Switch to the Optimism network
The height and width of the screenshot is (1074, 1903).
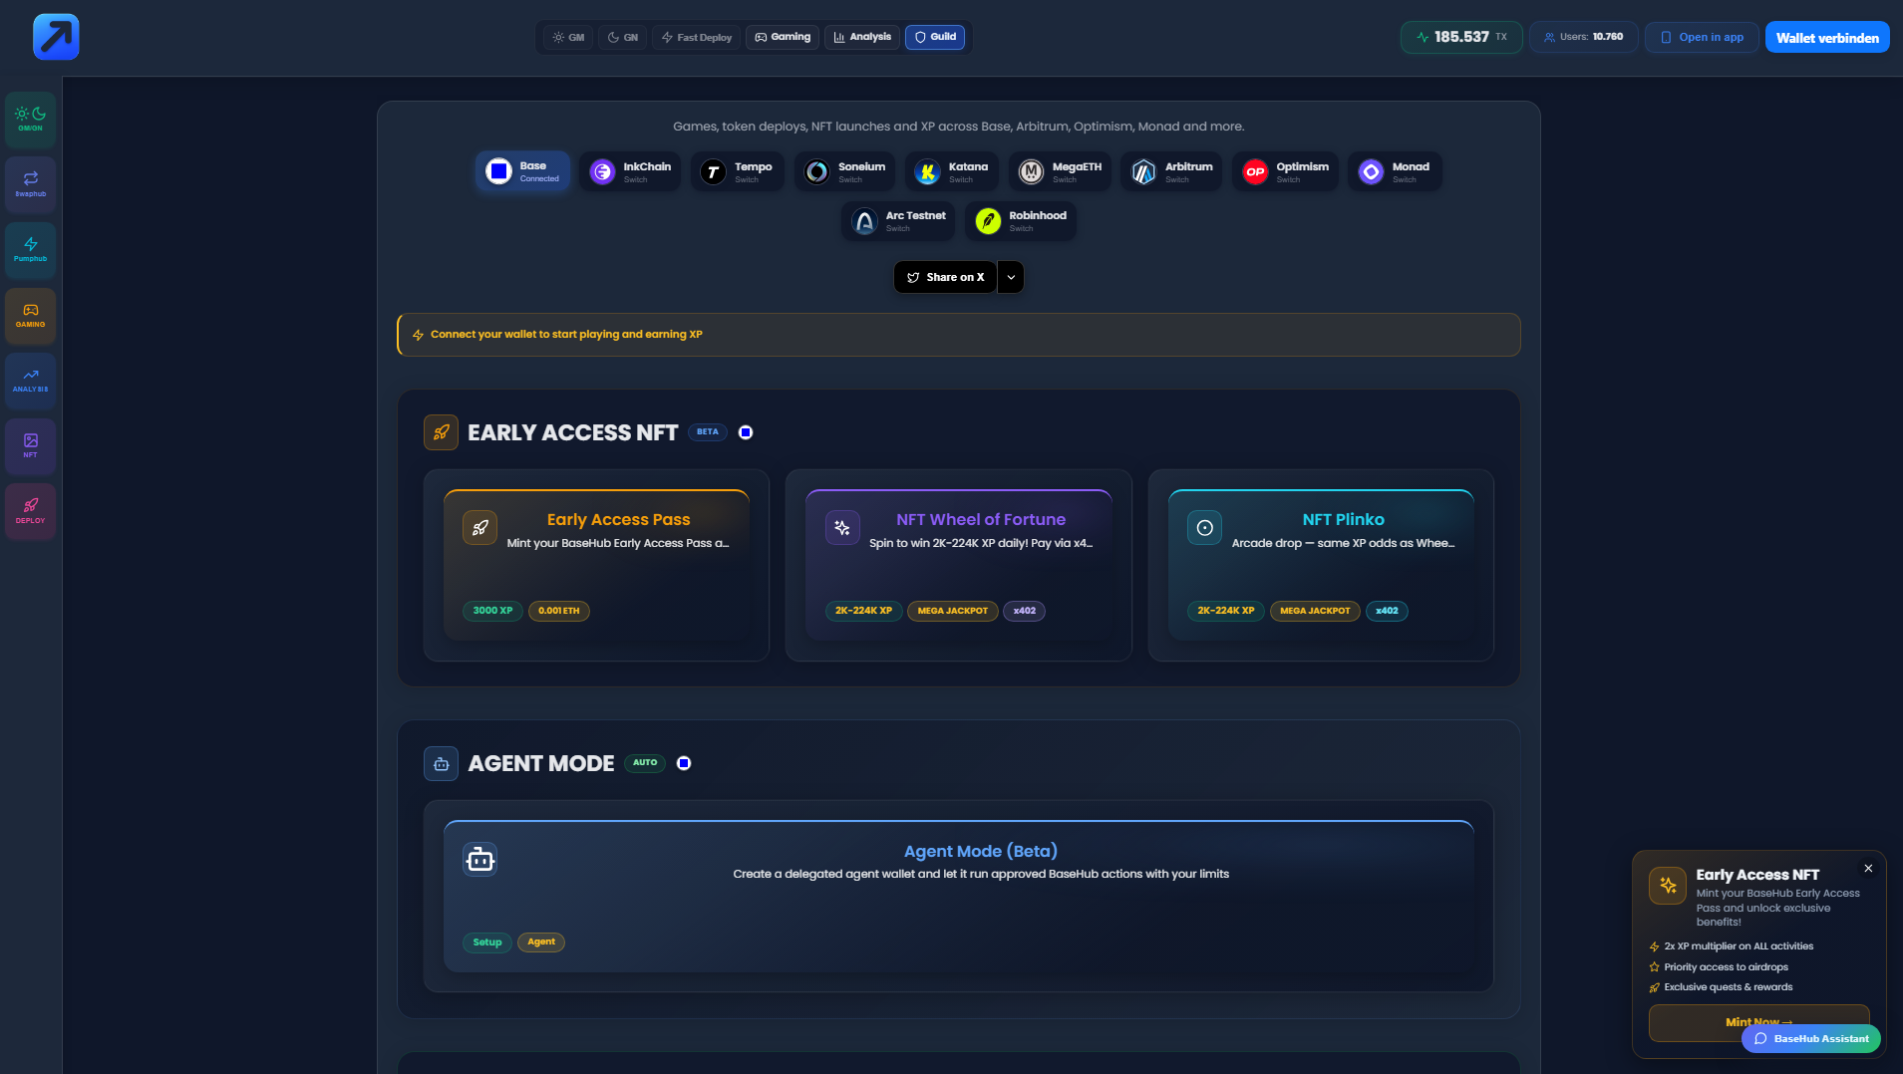(x=1285, y=171)
